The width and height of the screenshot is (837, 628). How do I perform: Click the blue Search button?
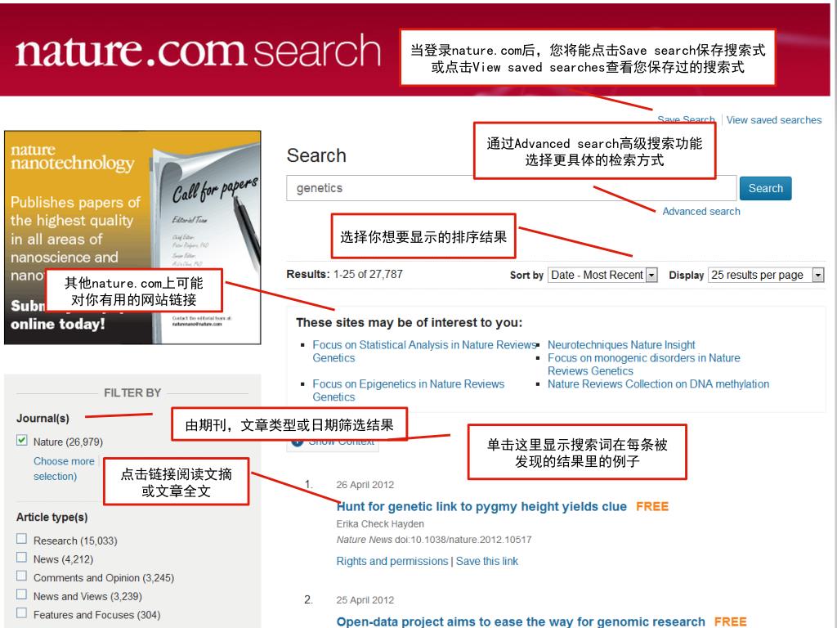[765, 189]
